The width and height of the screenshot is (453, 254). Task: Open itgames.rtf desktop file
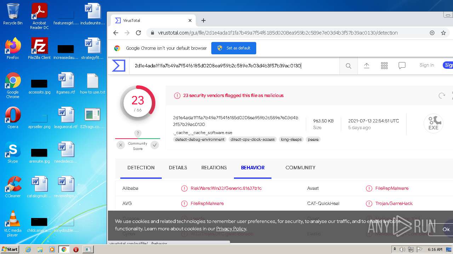[66, 83]
